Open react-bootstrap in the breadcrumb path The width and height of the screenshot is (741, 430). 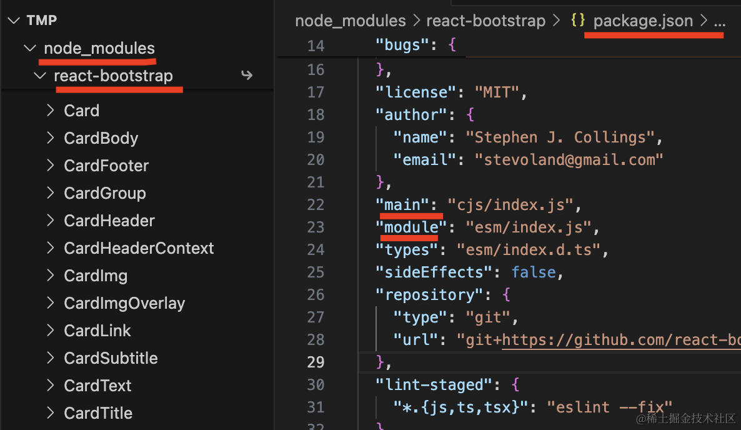(x=486, y=21)
